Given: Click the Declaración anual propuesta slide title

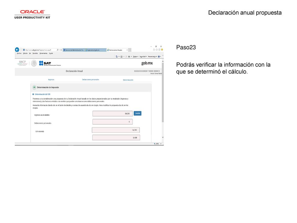Looking at the screenshot, I should point(245,13).
